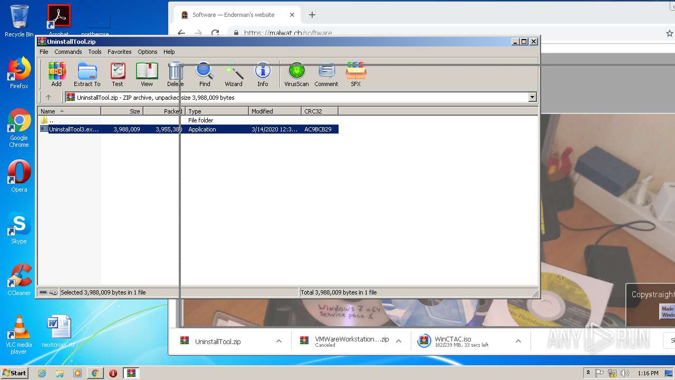Expand the archive path dropdown
This screenshot has height=380, width=675.
point(532,97)
